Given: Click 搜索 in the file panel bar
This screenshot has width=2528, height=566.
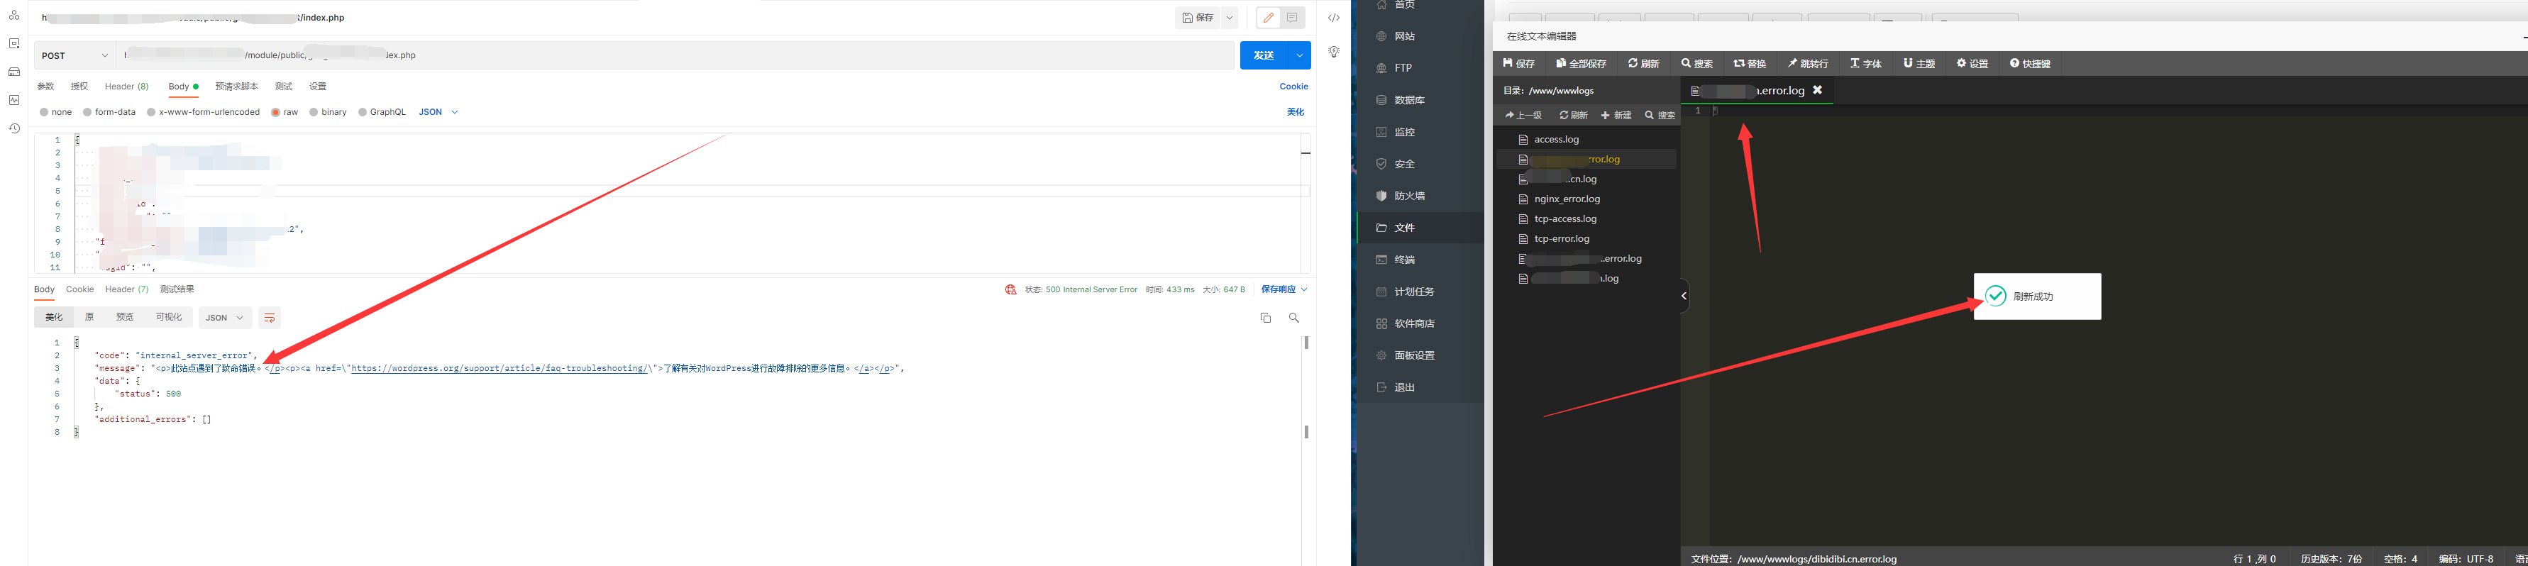Looking at the screenshot, I should [1660, 116].
